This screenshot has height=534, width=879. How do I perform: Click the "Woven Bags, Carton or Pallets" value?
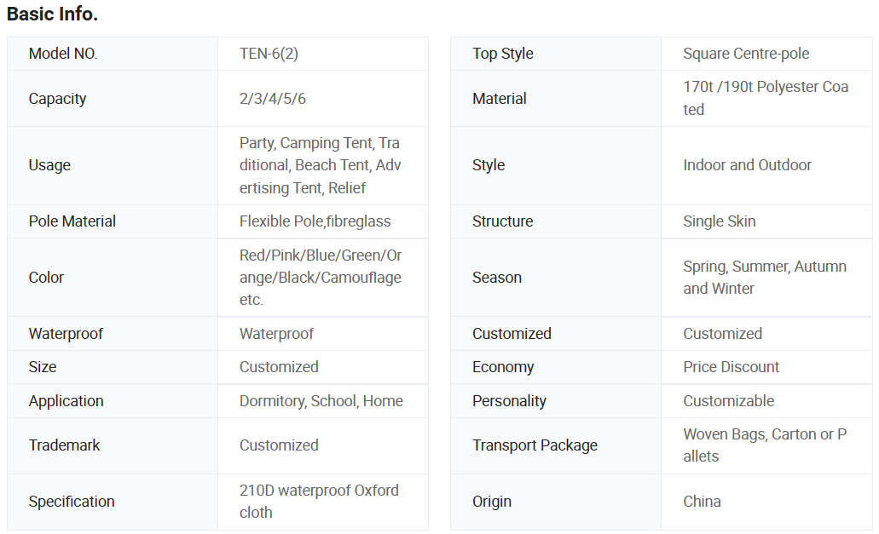tap(764, 445)
